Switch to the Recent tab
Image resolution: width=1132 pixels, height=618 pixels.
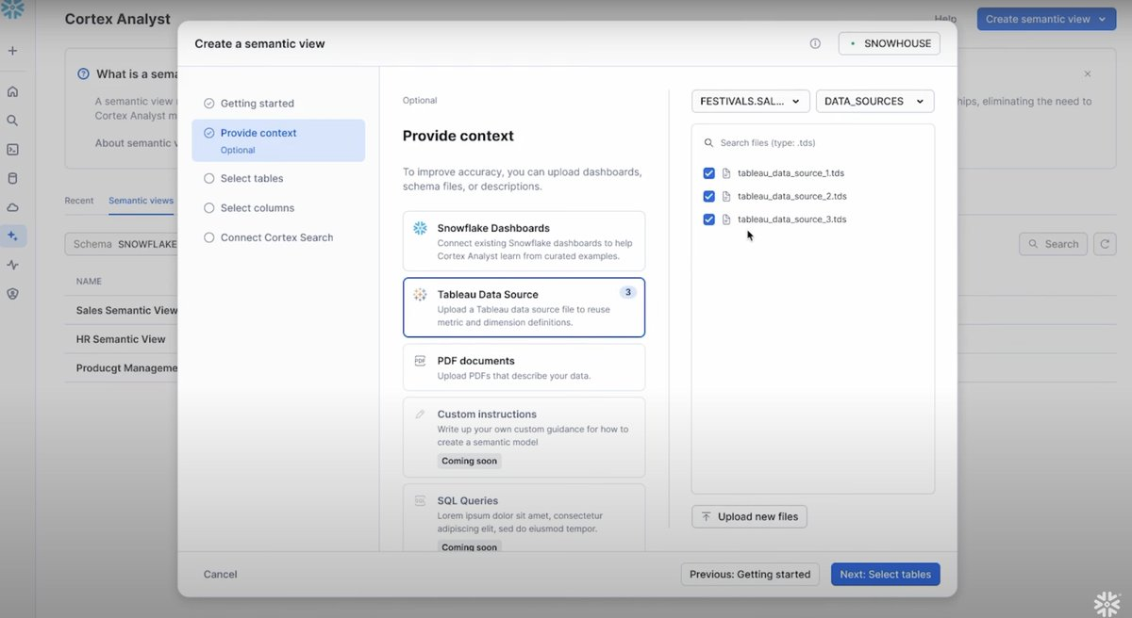79,201
